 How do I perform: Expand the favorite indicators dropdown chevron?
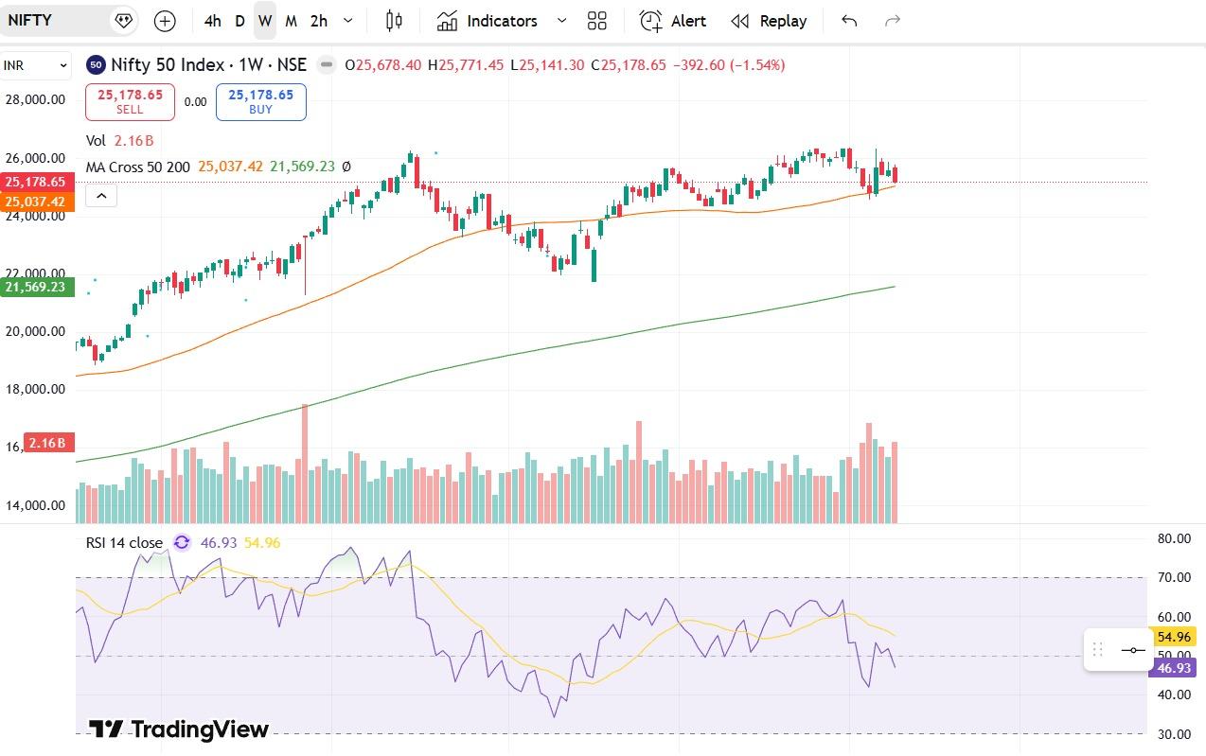[x=561, y=21]
